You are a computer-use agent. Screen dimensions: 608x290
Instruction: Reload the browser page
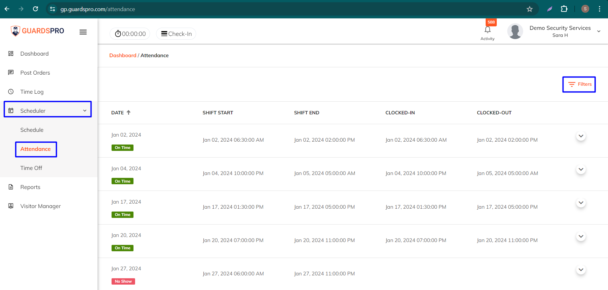coord(36,9)
